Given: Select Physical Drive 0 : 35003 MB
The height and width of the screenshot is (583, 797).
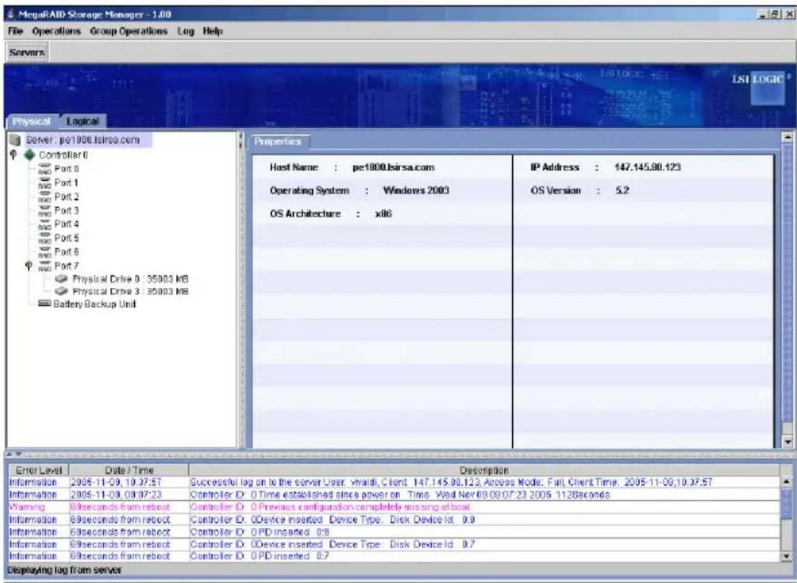Looking at the screenshot, I should point(131,280).
